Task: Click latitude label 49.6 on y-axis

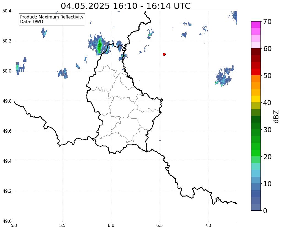Action: pos(7,131)
